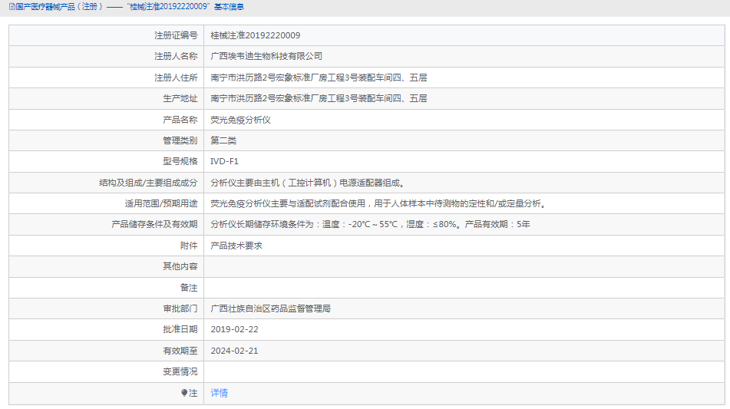Viewport: 730px width, 409px height.
Task: Click the lightbulb icon beside 注
Action: [x=184, y=393]
